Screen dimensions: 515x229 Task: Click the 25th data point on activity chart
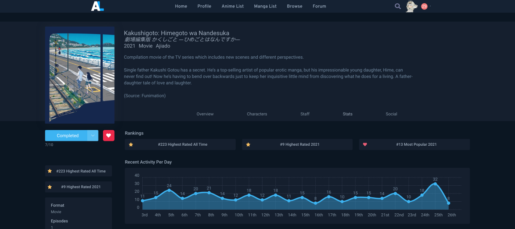(x=435, y=184)
